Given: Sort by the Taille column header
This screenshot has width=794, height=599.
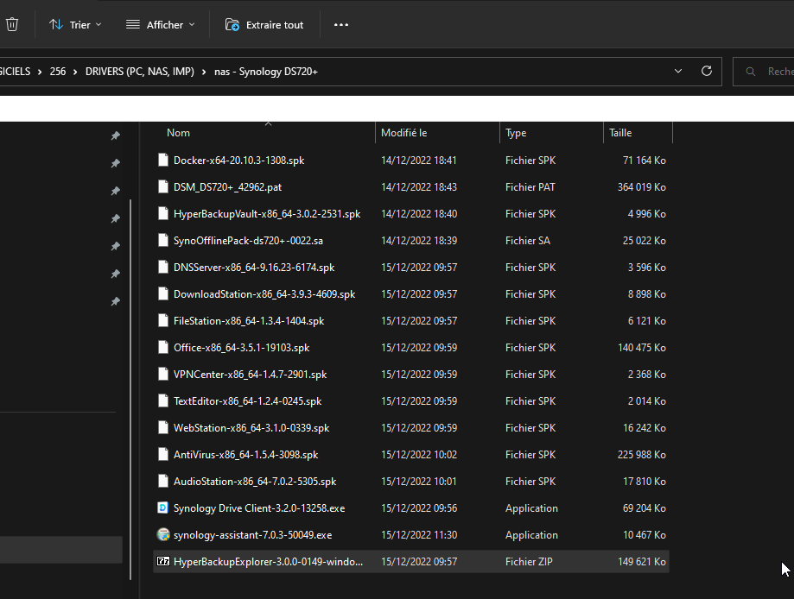Looking at the screenshot, I should point(620,133).
